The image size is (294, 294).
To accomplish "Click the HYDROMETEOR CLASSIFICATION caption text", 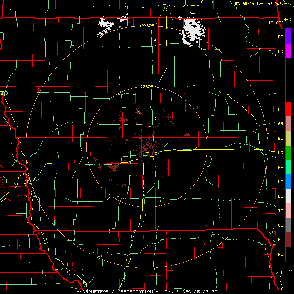I will (x=115, y=292).
